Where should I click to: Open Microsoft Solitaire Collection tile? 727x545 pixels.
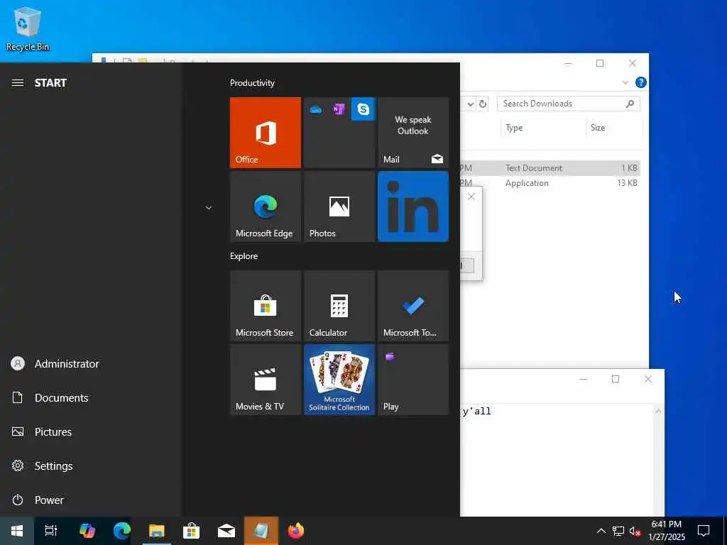(339, 380)
